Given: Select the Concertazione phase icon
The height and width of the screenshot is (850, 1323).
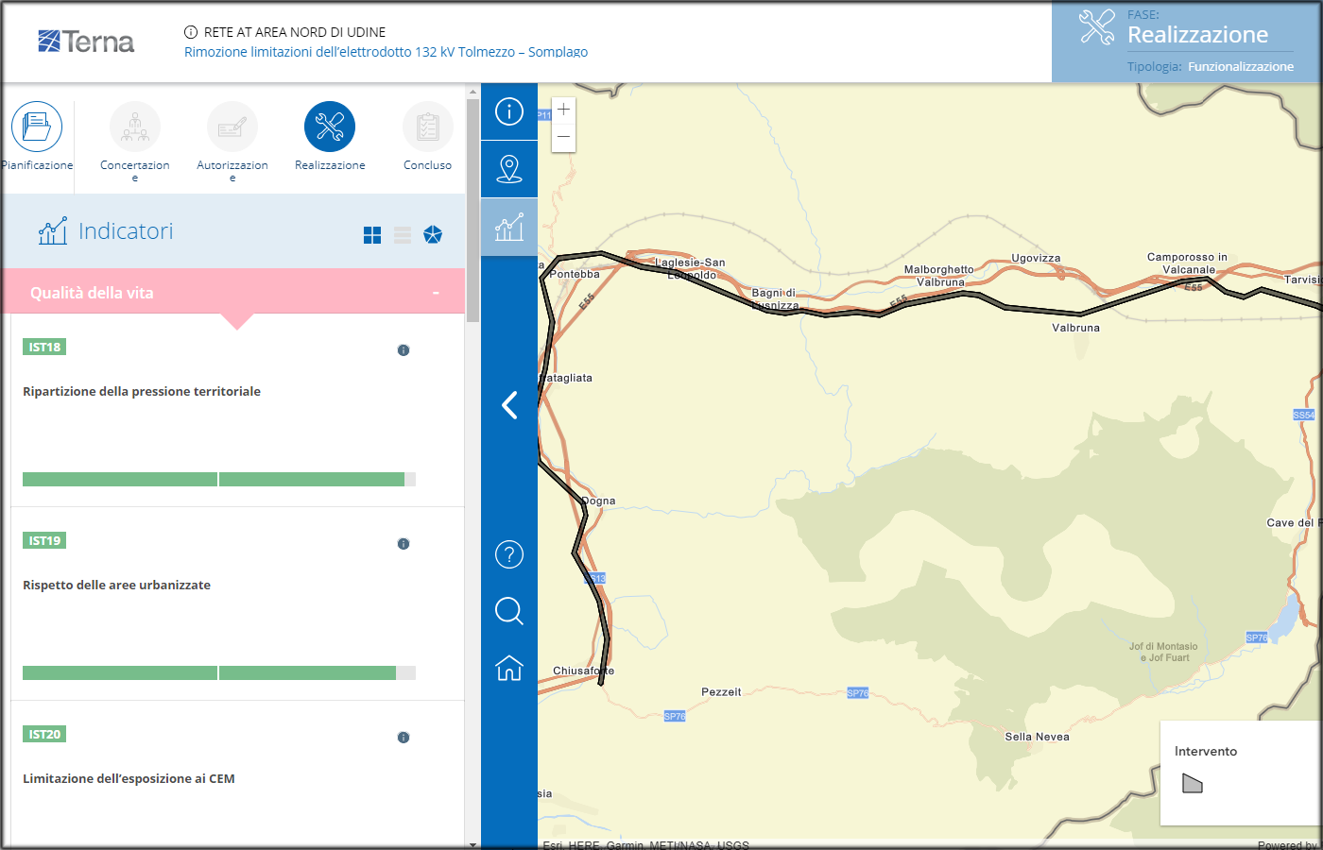Looking at the screenshot, I should 135,127.
